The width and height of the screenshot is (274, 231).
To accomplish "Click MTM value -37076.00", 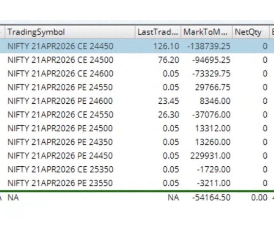I will (x=211, y=115).
